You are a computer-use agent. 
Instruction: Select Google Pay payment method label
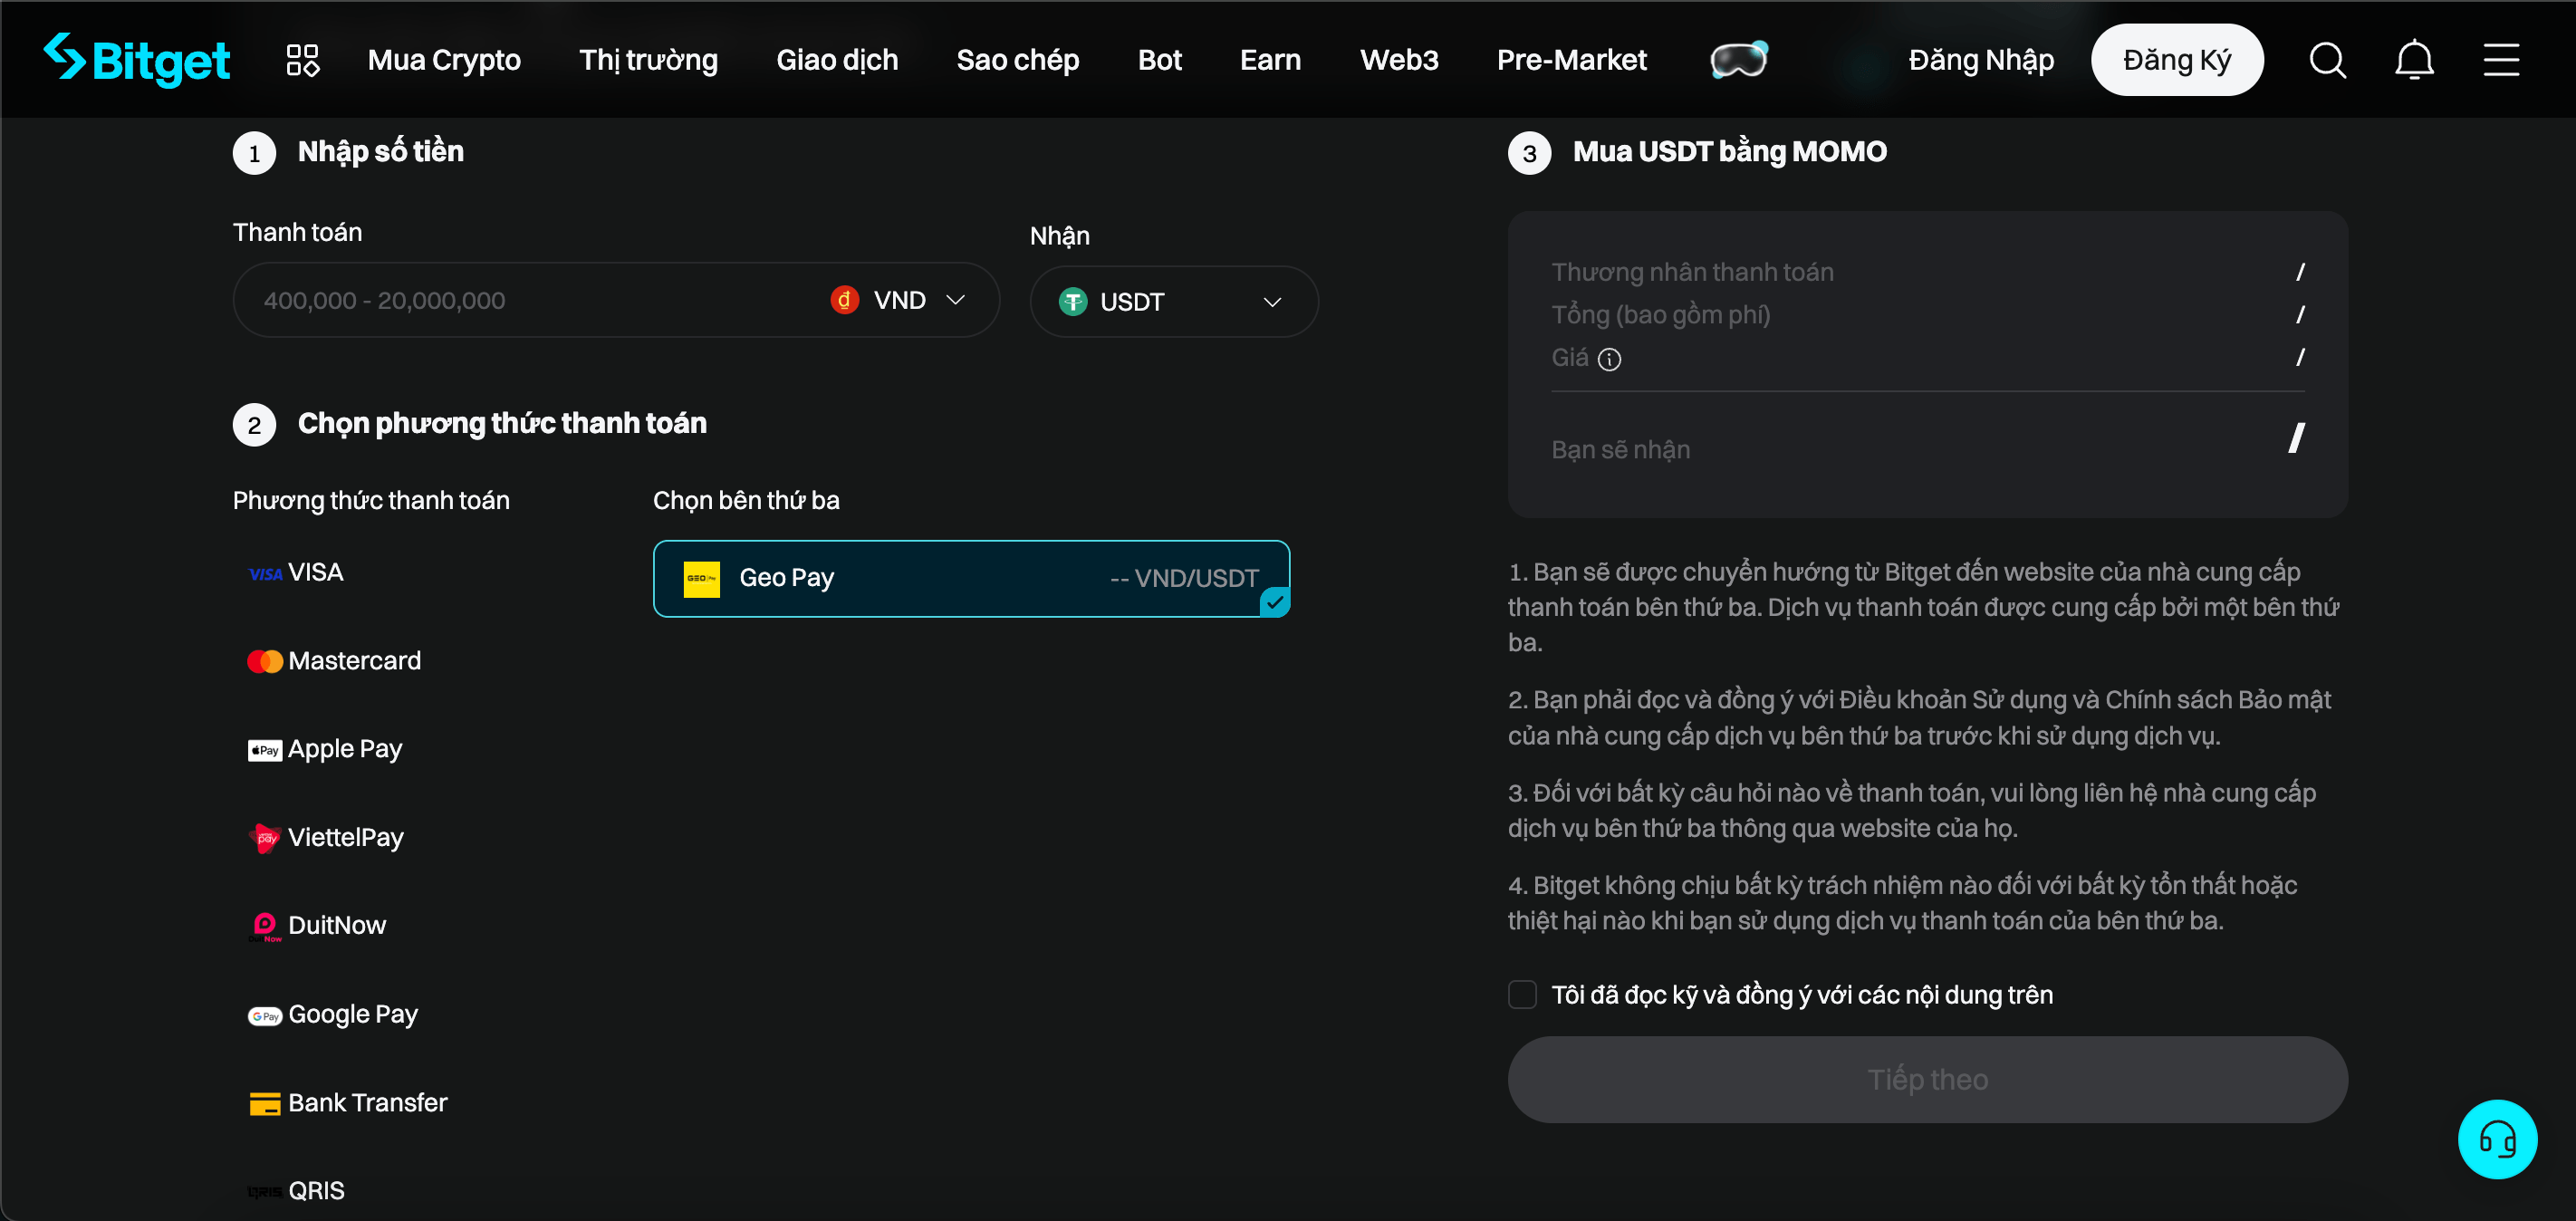pyautogui.click(x=353, y=1015)
